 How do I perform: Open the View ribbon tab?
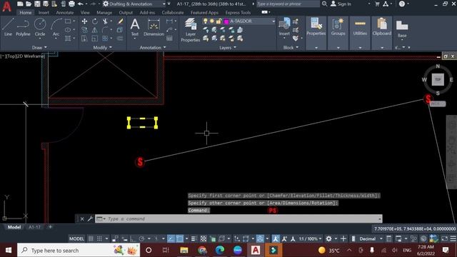(x=85, y=13)
